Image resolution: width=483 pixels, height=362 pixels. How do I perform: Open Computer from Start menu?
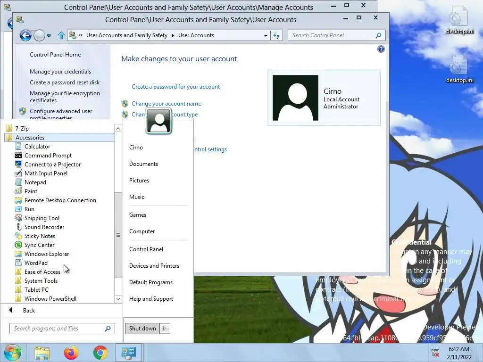(x=142, y=231)
